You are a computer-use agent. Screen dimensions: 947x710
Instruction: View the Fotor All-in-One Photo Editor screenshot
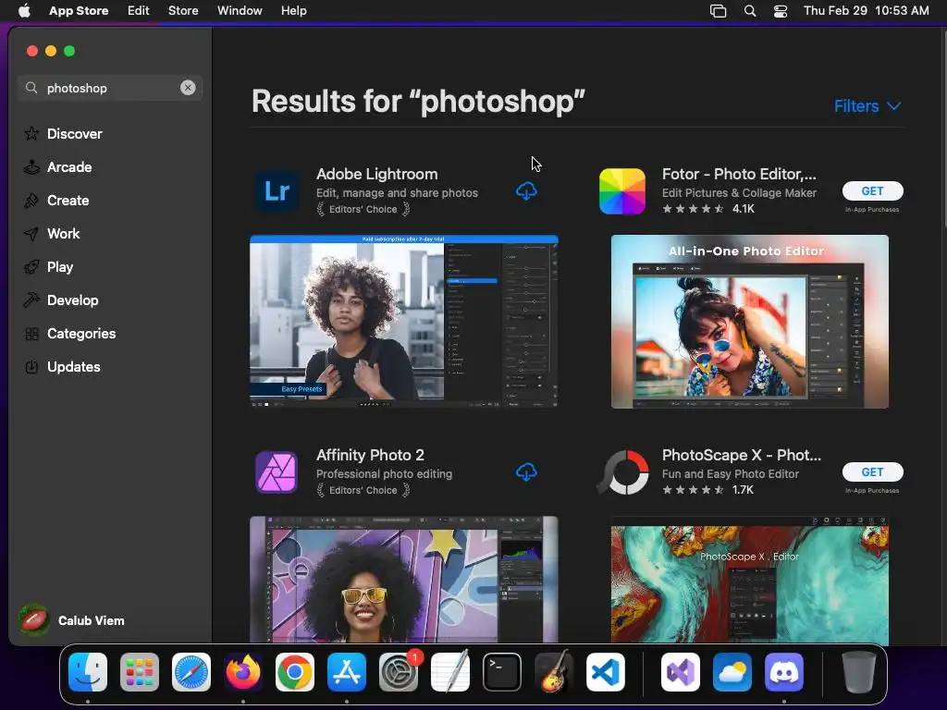point(749,321)
